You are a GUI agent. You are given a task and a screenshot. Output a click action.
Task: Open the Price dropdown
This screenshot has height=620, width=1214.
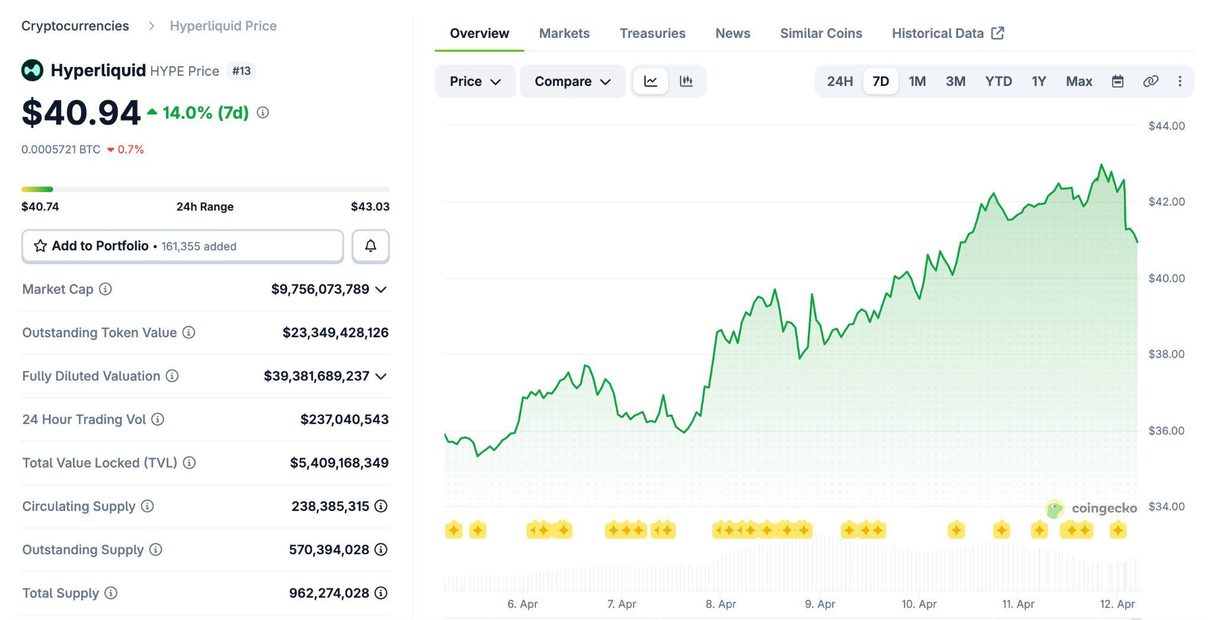click(x=475, y=81)
